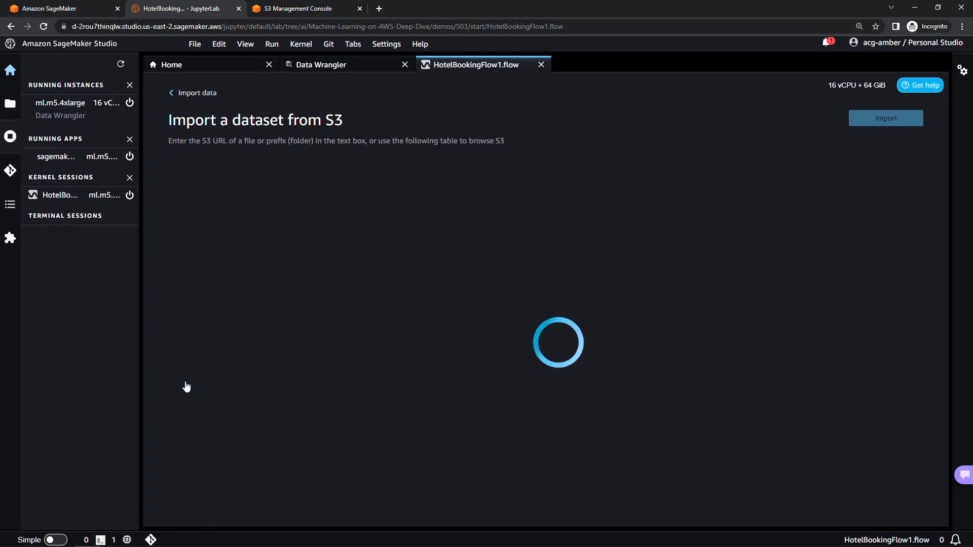Click the Import button

(885, 118)
